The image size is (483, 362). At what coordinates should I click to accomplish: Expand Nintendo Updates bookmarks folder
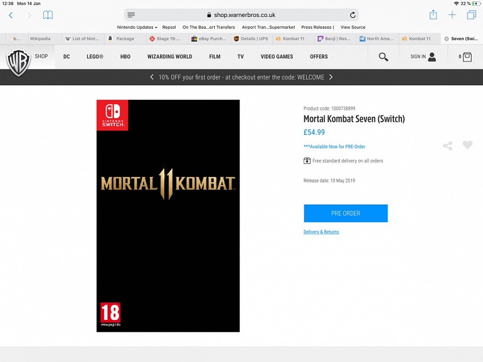coord(137,28)
